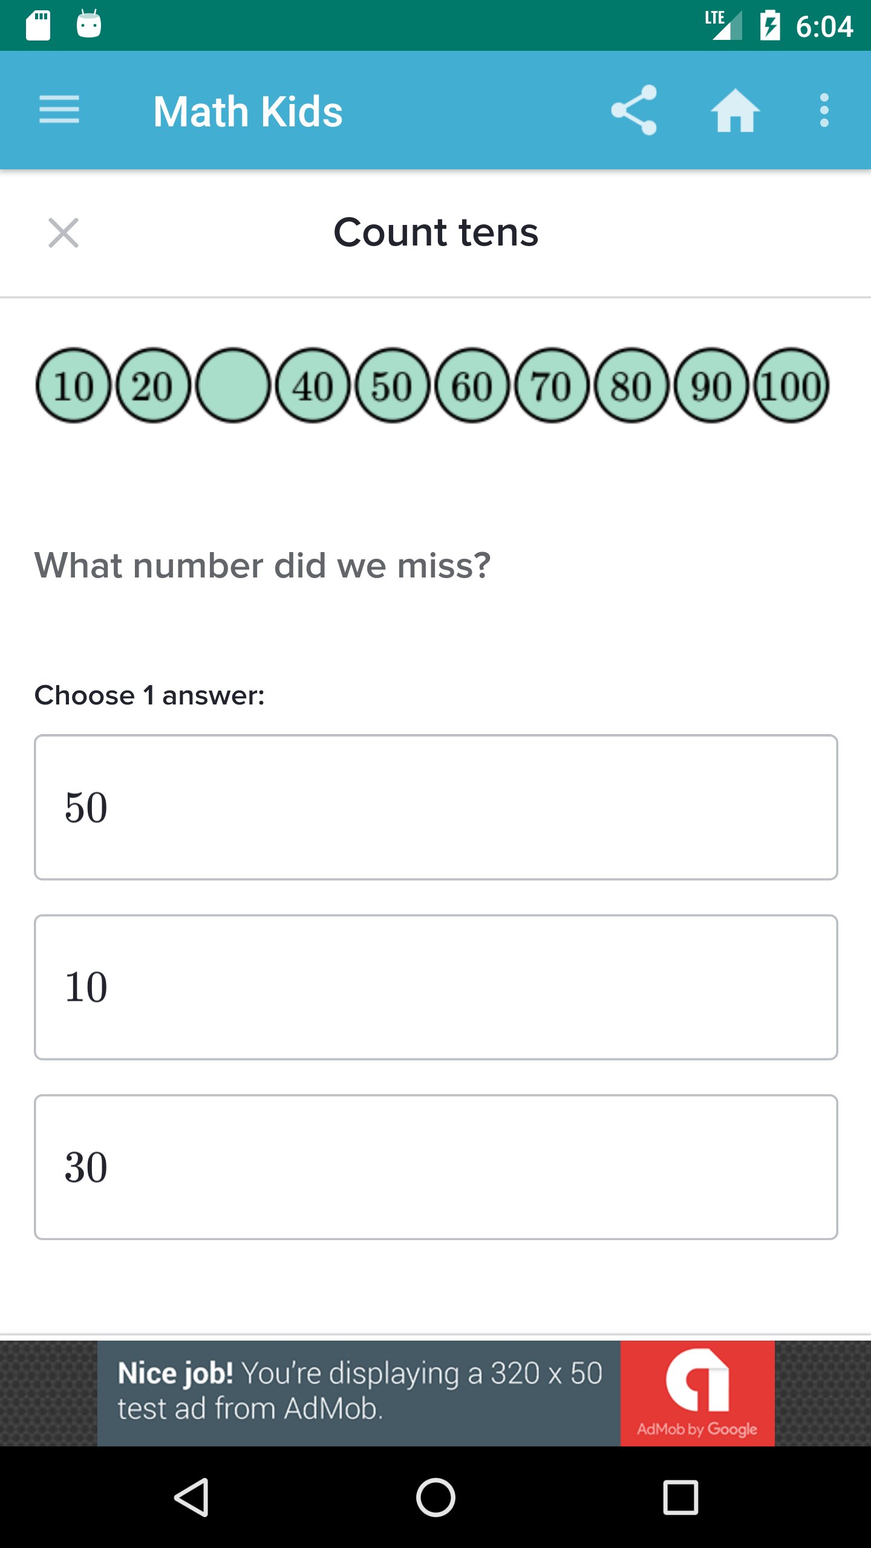The image size is (871, 1548).
Task: Choose answer option 10
Action: [435, 987]
